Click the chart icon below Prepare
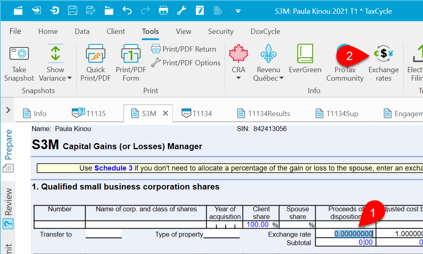Image resolution: width=423 pixels, height=254 pixels. coord(8,169)
